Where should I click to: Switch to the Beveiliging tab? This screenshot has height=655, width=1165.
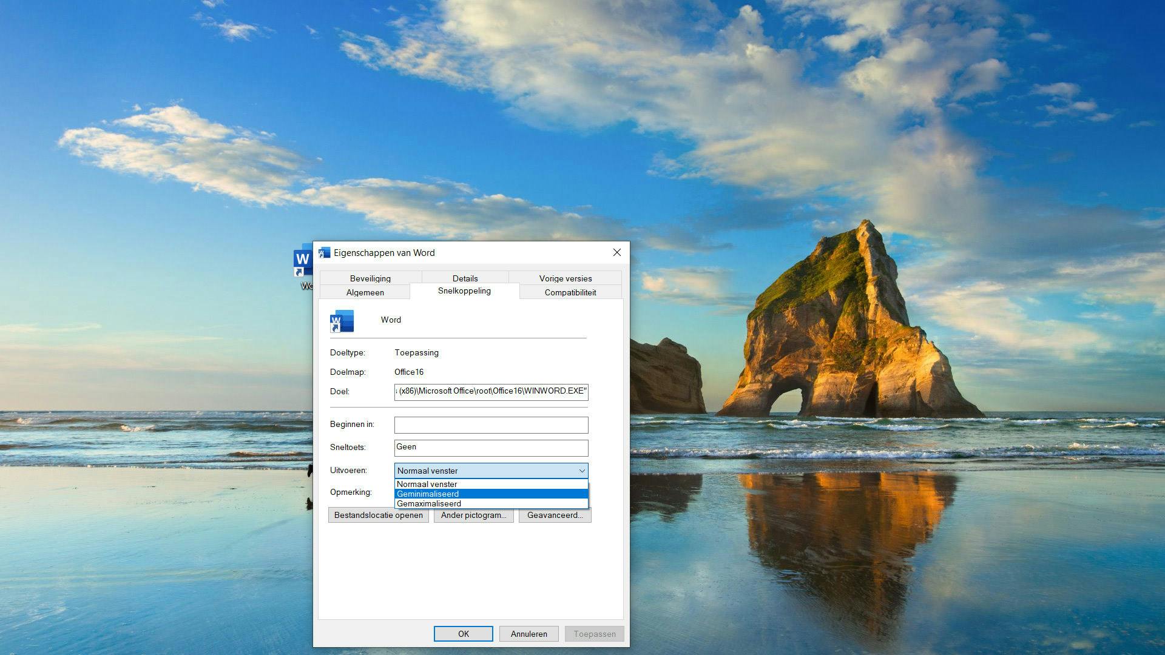[x=370, y=278]
